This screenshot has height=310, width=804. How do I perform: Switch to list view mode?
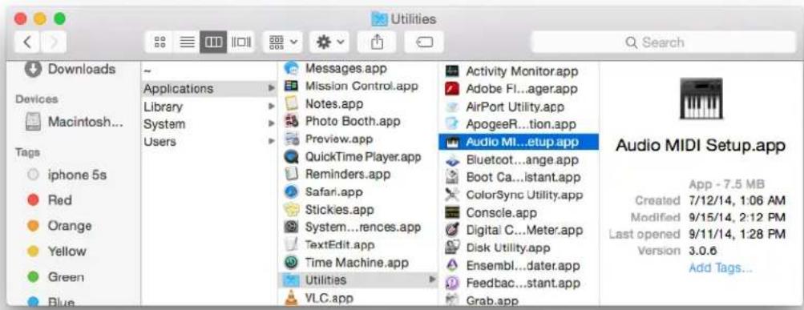(186, 42)
